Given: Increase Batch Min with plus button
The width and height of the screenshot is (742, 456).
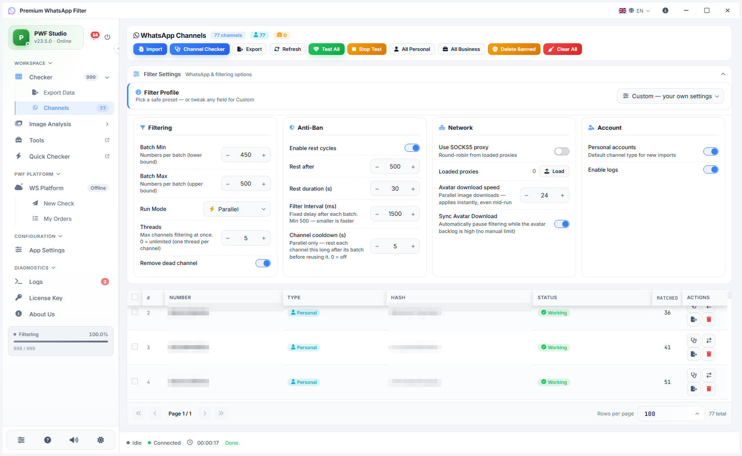Looking at the screenshot, I should [264, 155].
